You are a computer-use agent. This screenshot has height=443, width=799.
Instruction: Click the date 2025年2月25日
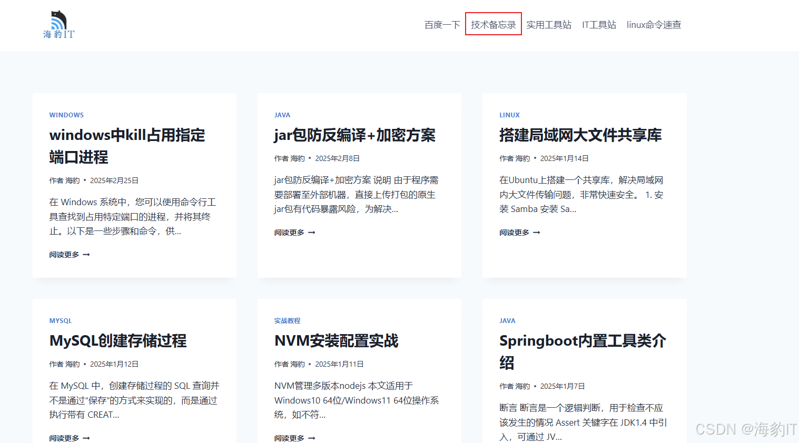tap(114, 180)
